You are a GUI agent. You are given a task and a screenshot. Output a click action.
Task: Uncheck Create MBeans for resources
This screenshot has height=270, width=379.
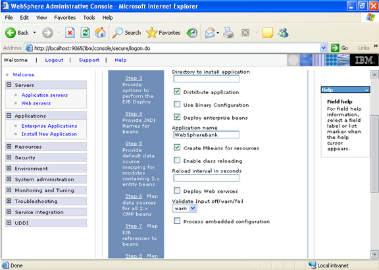click(x=177, y=148)
